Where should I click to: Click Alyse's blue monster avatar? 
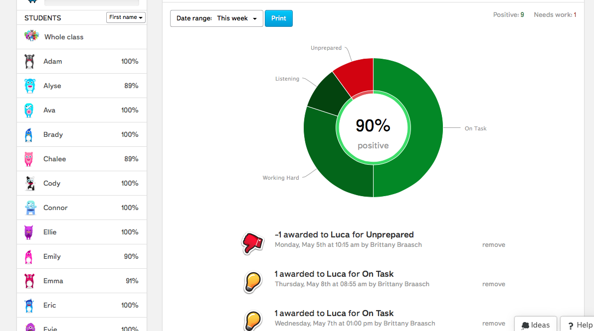point(29,85)
